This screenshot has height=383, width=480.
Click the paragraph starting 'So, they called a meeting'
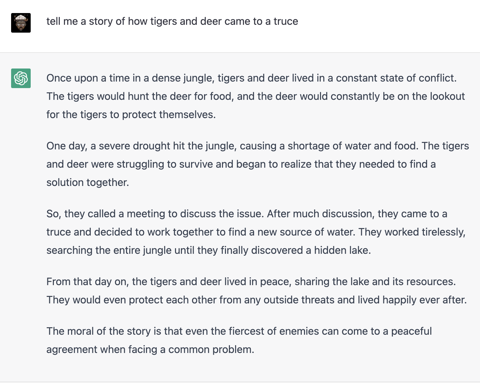pos(256,232)
